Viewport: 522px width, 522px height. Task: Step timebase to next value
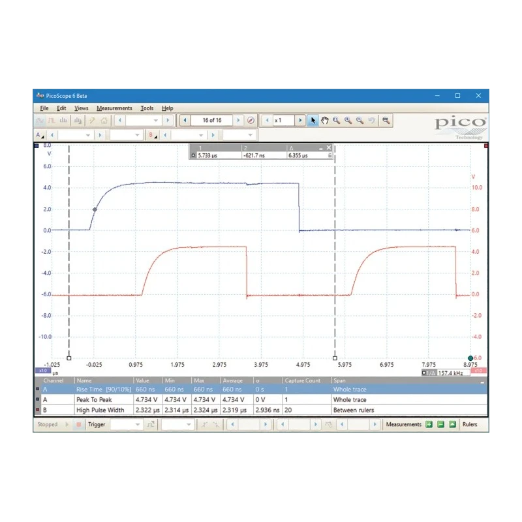[168, 120]
